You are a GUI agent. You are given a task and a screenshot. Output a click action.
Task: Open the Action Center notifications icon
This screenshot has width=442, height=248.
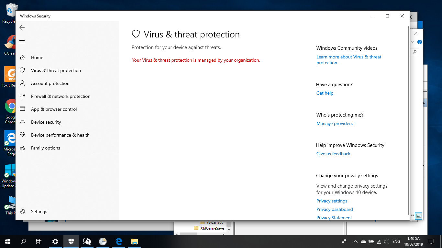point(431,241)
